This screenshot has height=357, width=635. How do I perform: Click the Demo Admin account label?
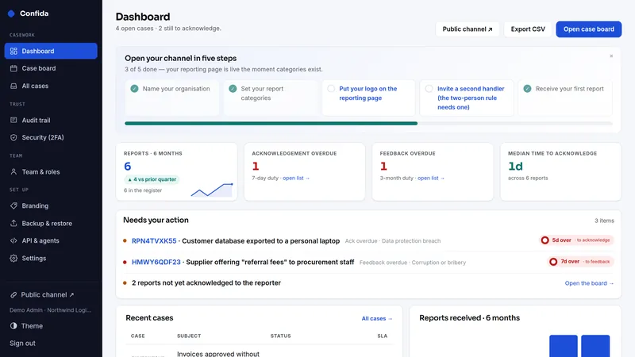50,310
